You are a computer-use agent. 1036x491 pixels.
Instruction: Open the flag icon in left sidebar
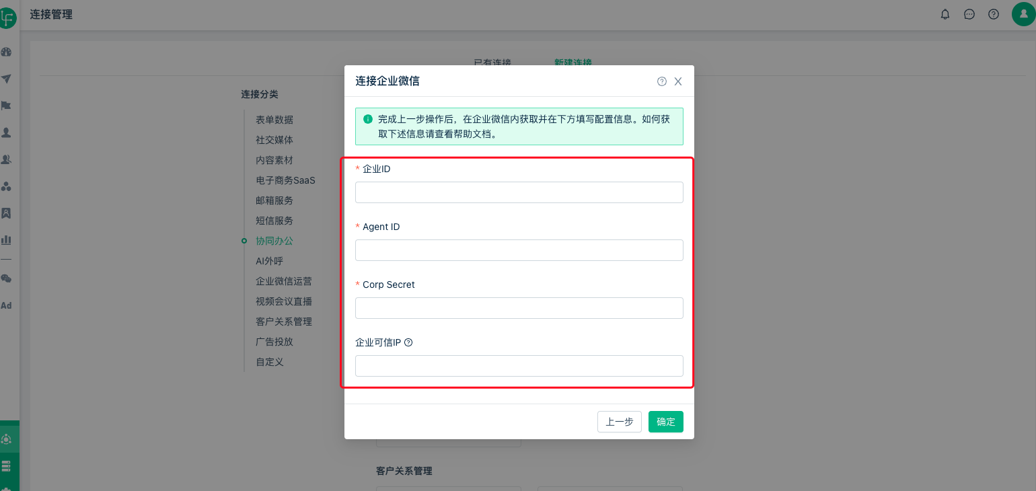tap(6, 106)
